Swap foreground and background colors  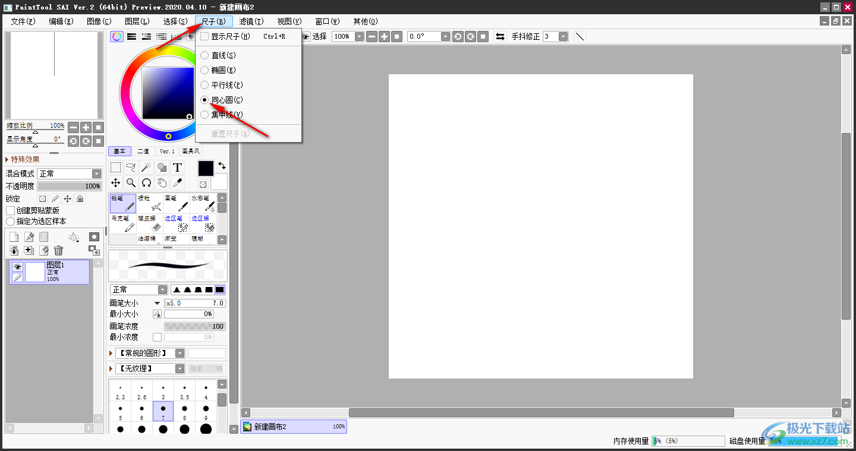pyautogui.click(x=222, y=166)
